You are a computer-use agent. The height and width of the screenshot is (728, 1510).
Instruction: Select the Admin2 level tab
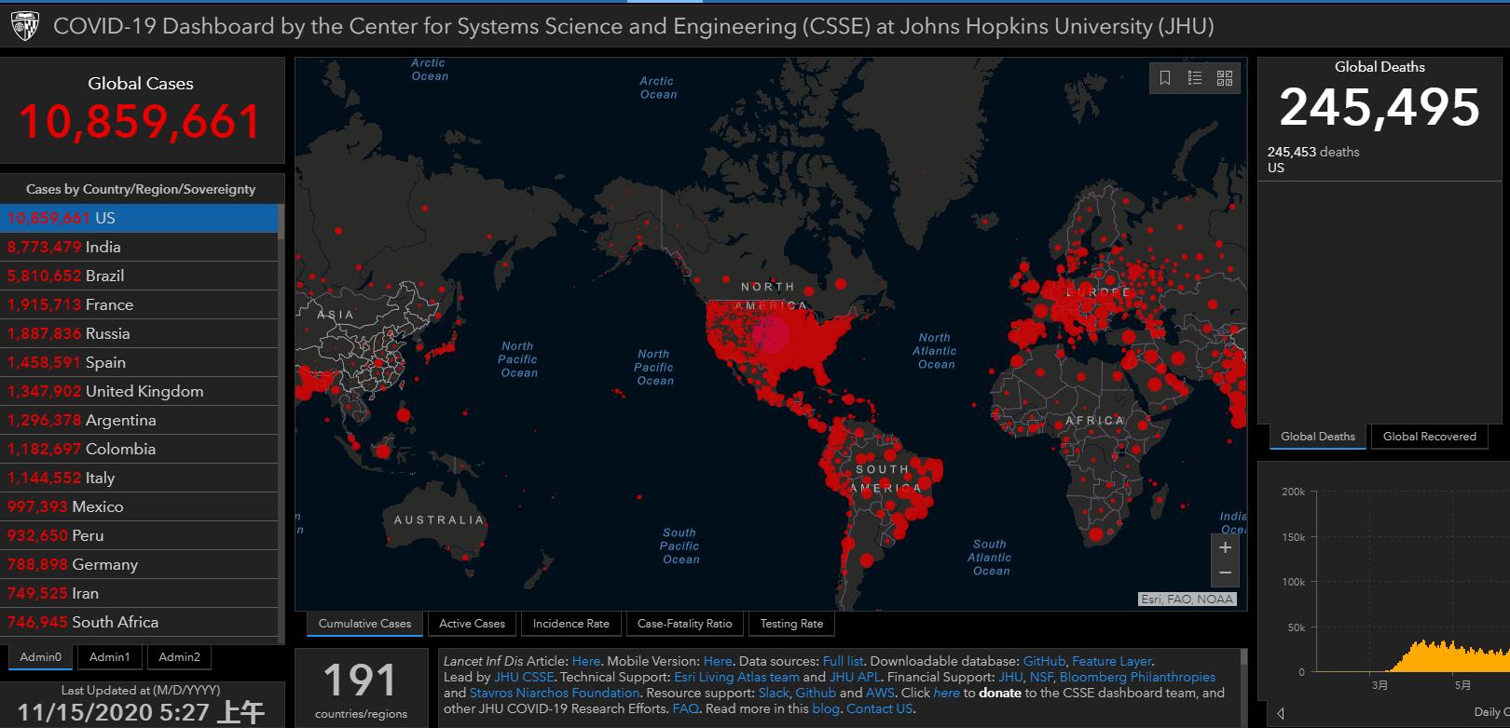click(x=179, y=657)
